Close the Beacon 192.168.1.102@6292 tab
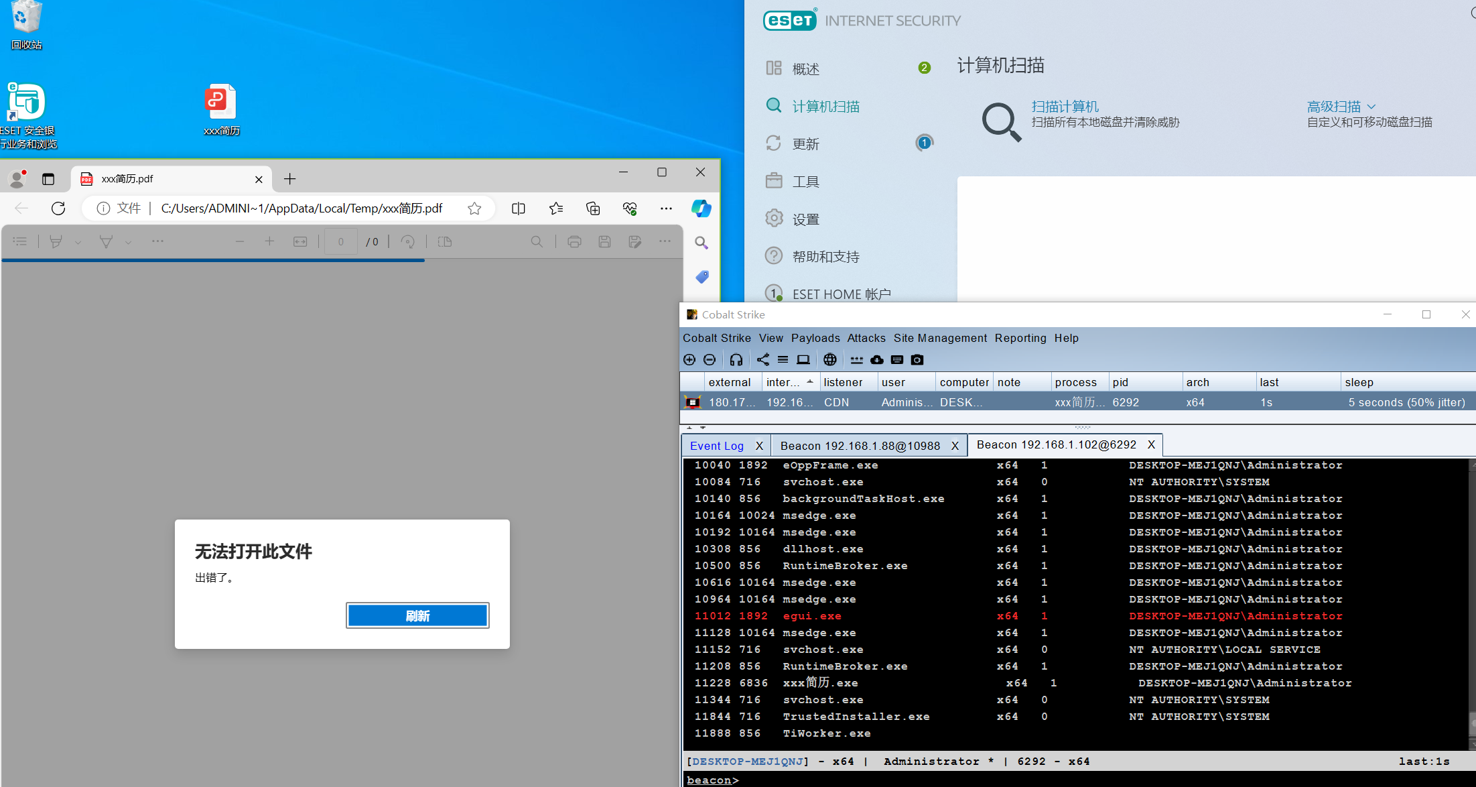This screenshot has height=787, width=1476. pos(1151,444)
